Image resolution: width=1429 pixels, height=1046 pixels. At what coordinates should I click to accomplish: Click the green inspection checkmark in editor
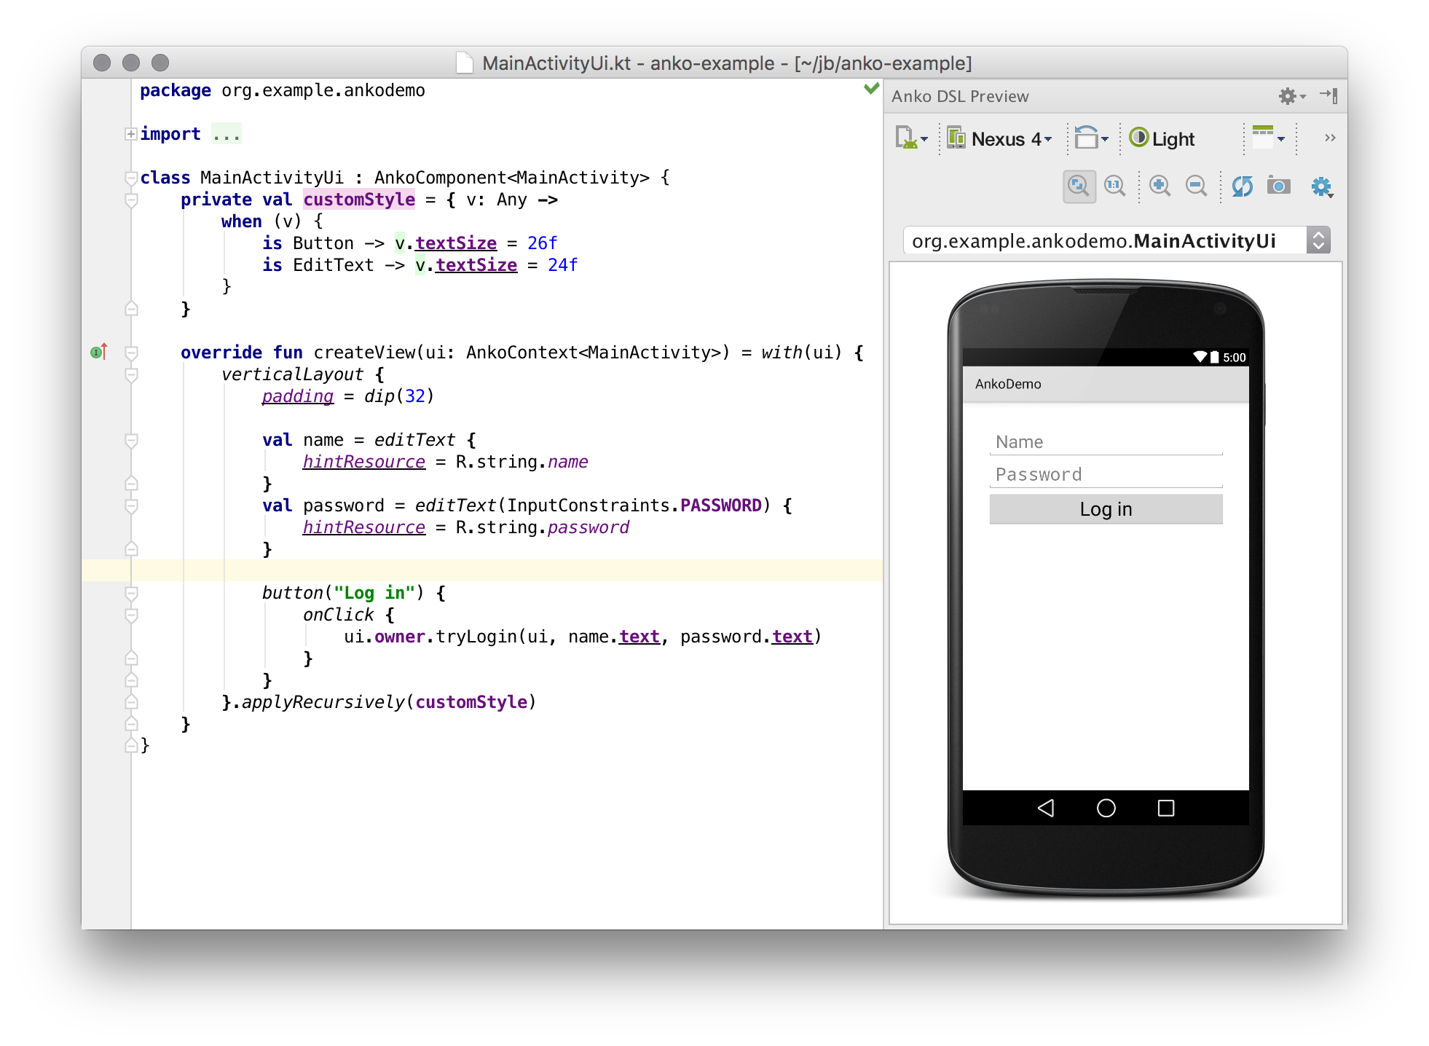click(871, 88)
